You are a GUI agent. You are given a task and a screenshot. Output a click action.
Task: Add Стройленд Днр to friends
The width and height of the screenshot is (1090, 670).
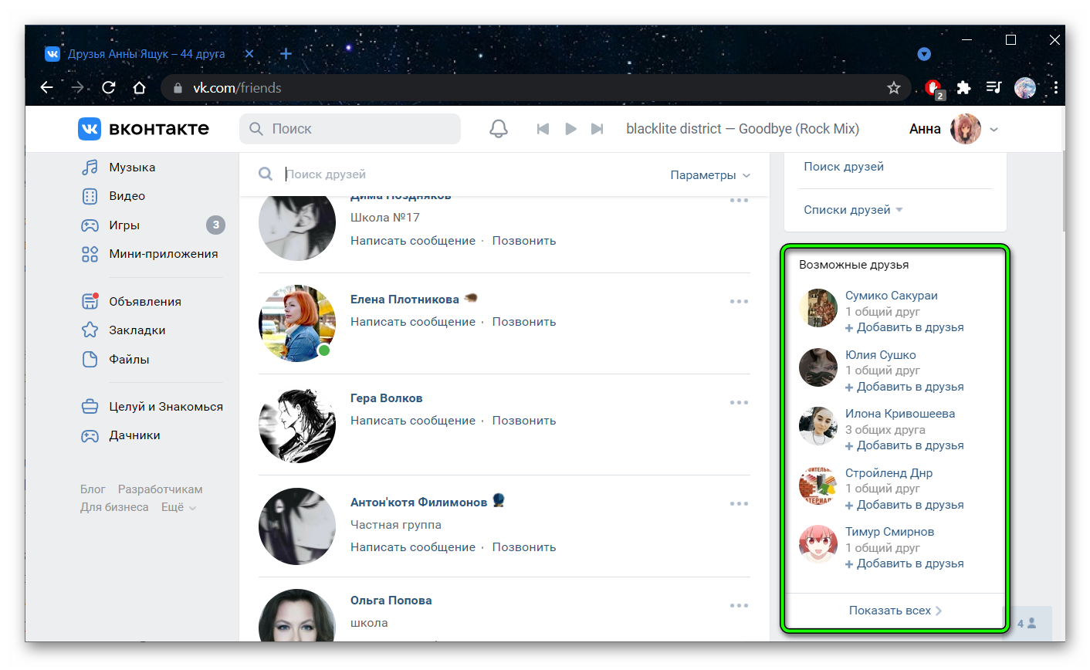[905, 505]
